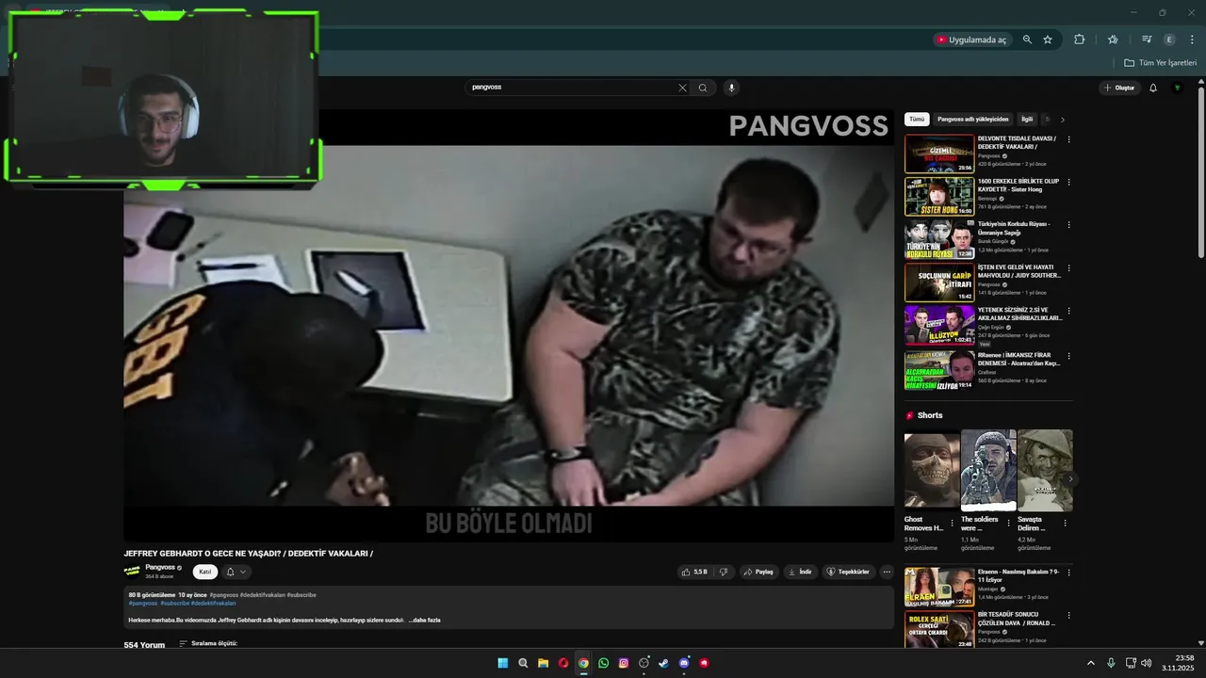Open WhatsApp from taskbar
This screenshot has width=1206, height=678.
(604, 663)
